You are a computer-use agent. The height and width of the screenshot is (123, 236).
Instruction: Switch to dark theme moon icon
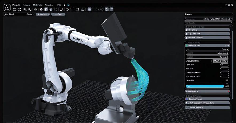(x=68, y=5)
